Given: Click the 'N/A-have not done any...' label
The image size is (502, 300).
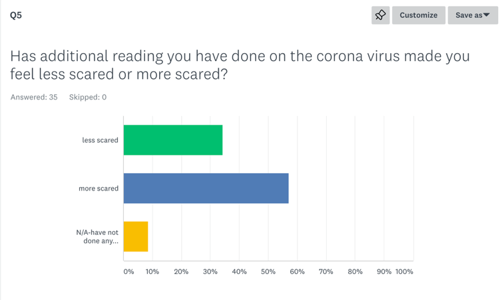Looking at the screenshot, I should click(97, 236).
